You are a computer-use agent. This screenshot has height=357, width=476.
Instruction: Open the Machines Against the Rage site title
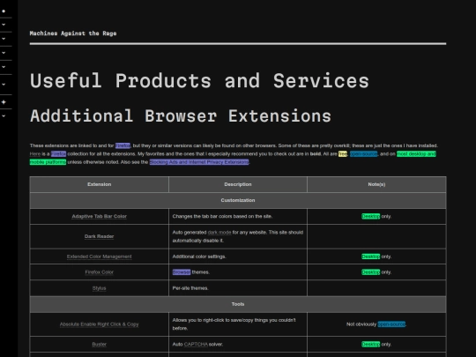coord(73,33)
